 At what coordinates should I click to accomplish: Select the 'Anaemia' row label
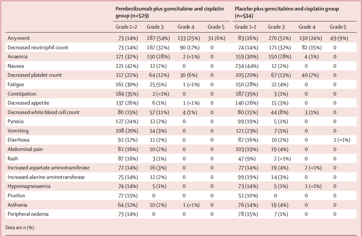pyautogui.click(x=17, y=56)
